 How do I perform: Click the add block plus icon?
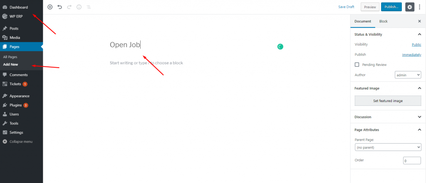pyautogui.click(x=50, y=7)
